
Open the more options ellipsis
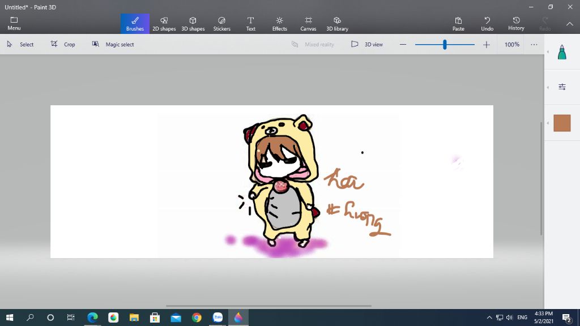[x=534, y=44]
